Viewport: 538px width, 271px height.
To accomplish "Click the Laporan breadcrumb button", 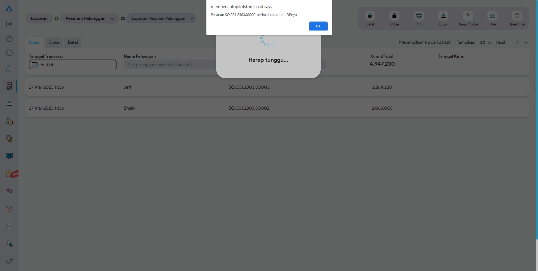I will [39, 18].
